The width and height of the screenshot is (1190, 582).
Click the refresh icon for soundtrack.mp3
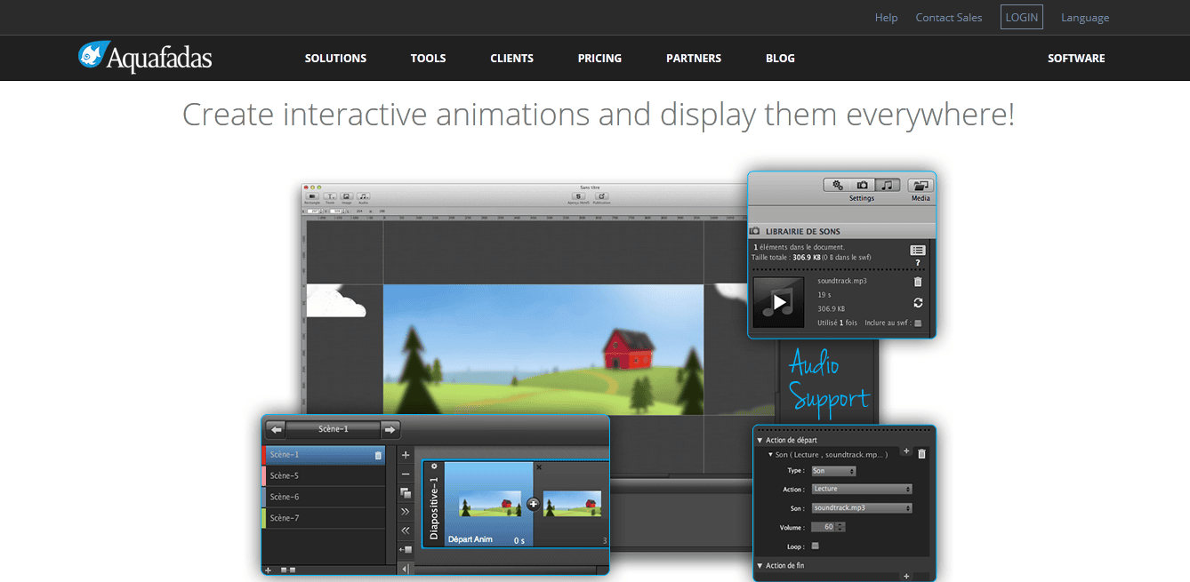[x=918, y=303]
